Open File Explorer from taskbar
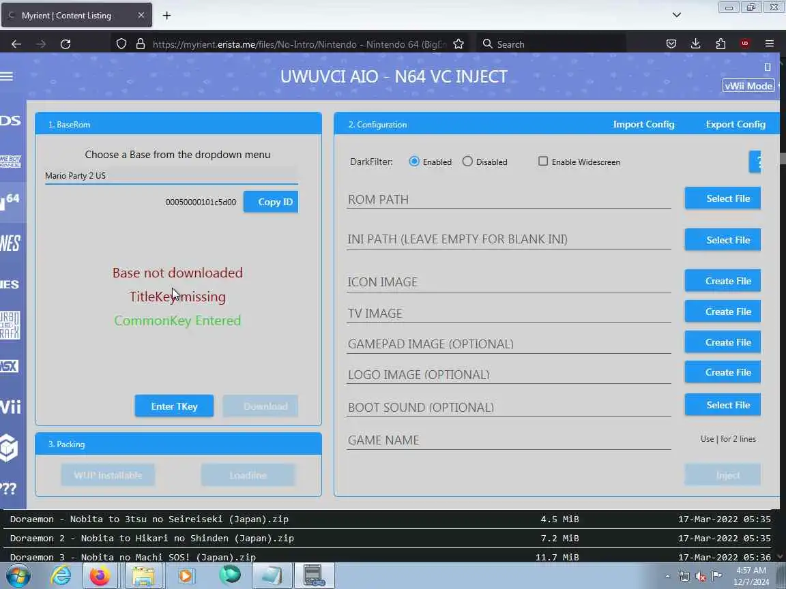 [143, 576]
